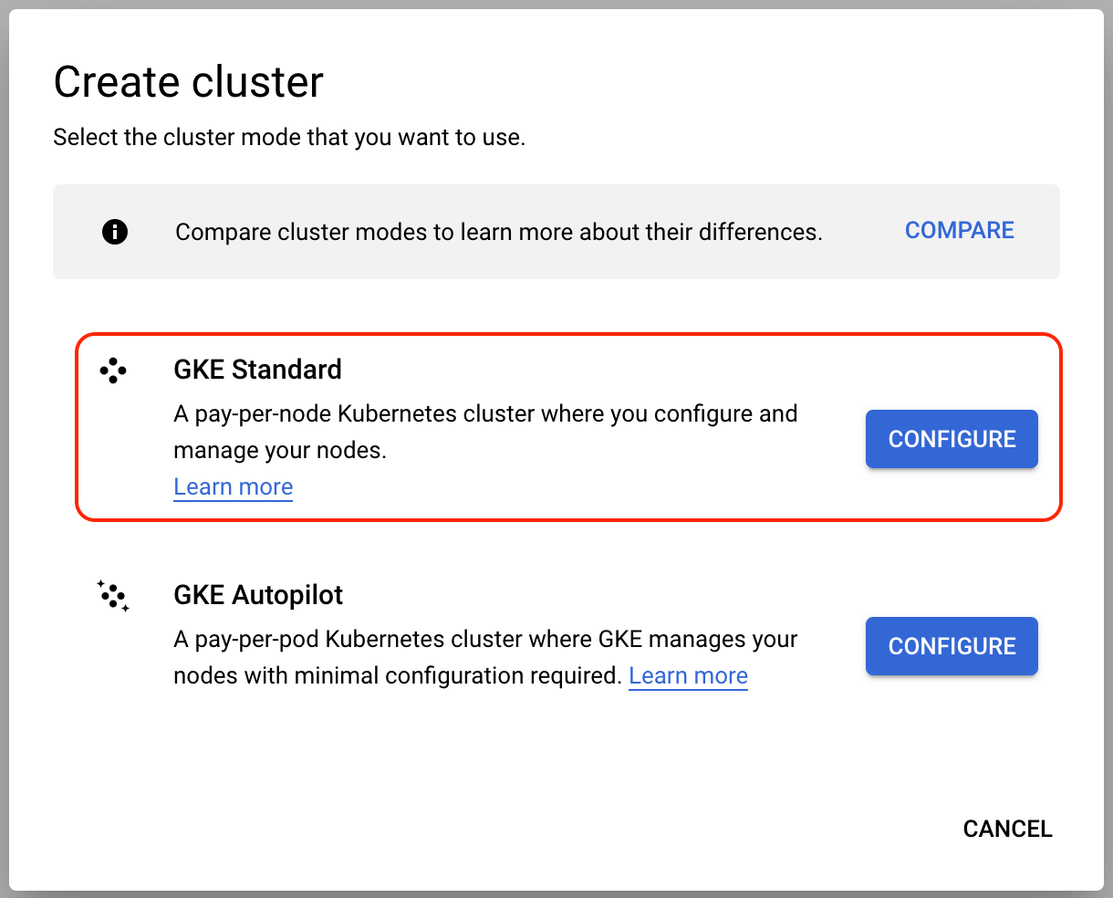Image resolution: width=1113 pixels, height=898 pixels.
Task: Open the Learn more link for GKE Autopilot
Action: tap(688, 675)
